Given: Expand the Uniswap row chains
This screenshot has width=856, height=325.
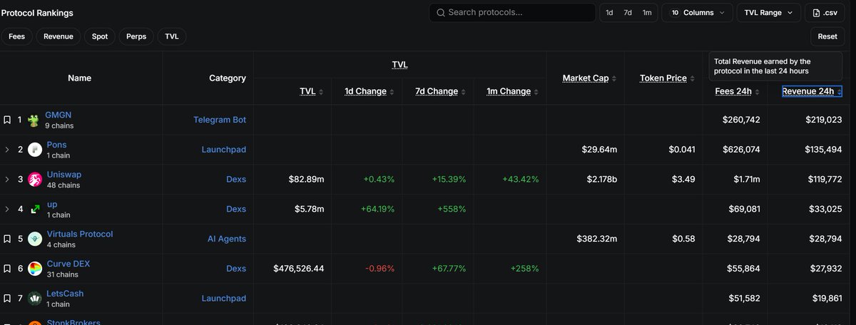Looking at the screenshot, I should [x=7, y=180].
